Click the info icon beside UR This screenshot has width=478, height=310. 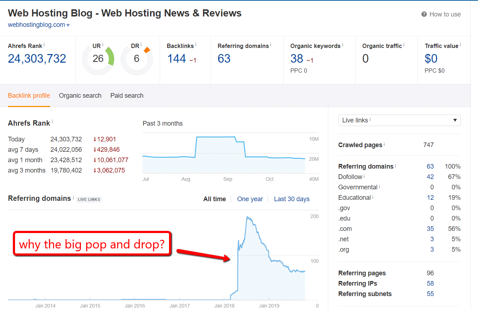[103, 45]
